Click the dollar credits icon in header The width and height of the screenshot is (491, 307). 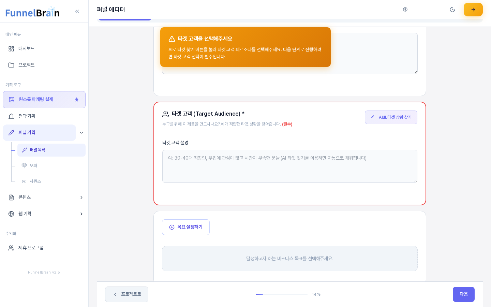coord(405,10)
